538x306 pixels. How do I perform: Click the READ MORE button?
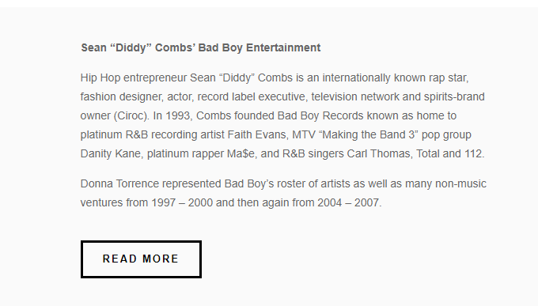click(141, 259)
